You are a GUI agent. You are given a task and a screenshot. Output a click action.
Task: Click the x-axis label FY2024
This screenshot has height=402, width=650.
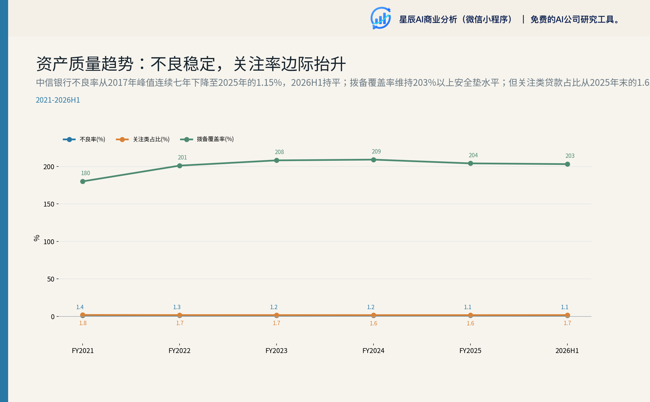point(373,351)
